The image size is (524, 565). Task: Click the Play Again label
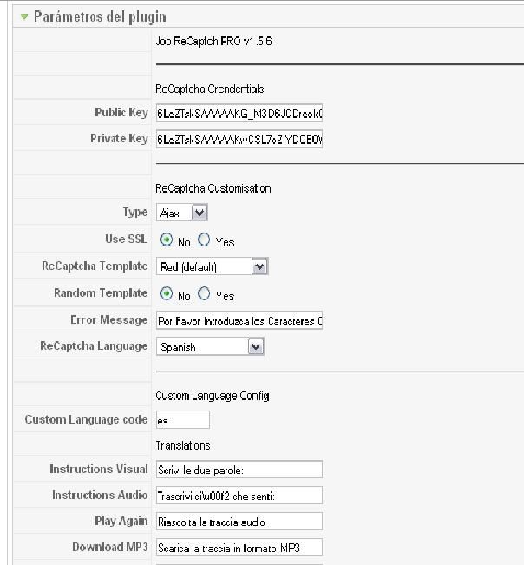click(x=121, y=521)
